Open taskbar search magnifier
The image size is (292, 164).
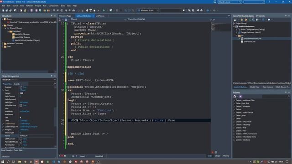[x=8, y=162]
